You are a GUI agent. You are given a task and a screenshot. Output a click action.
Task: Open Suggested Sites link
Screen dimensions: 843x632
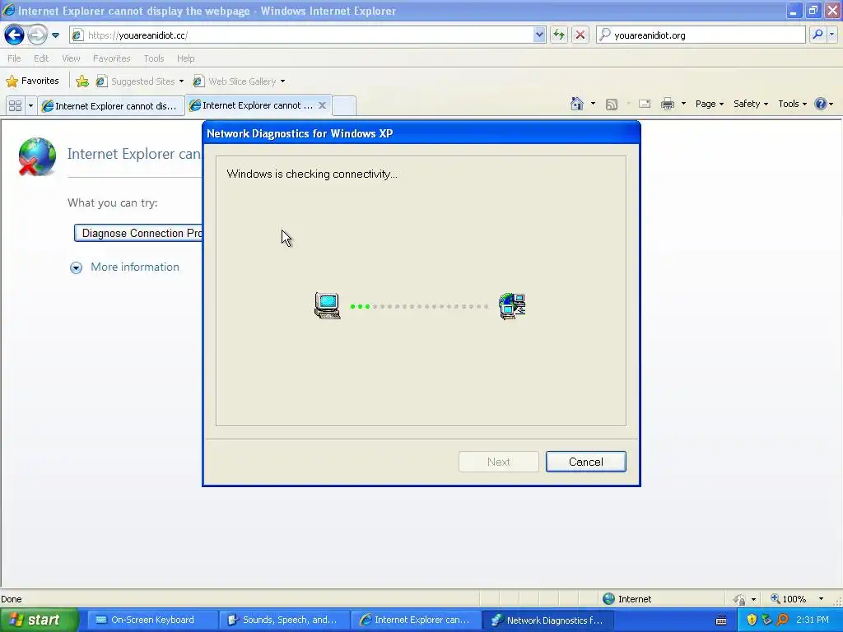(139, 81)
